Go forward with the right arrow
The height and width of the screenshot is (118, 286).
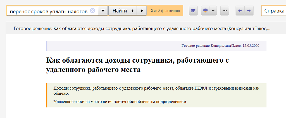point(249,11)
